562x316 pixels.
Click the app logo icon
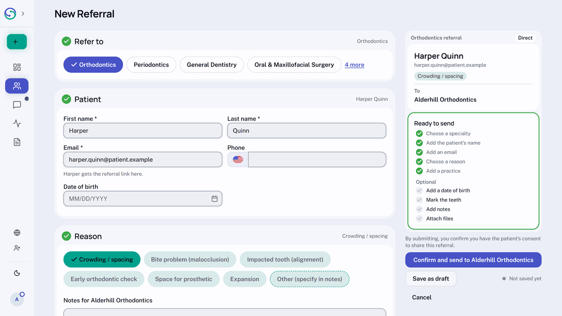click(10, 14)
